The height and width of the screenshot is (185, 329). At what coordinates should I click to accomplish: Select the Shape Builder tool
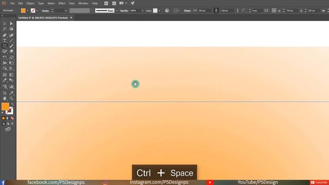pyautogui.click(x=5, y=68)
